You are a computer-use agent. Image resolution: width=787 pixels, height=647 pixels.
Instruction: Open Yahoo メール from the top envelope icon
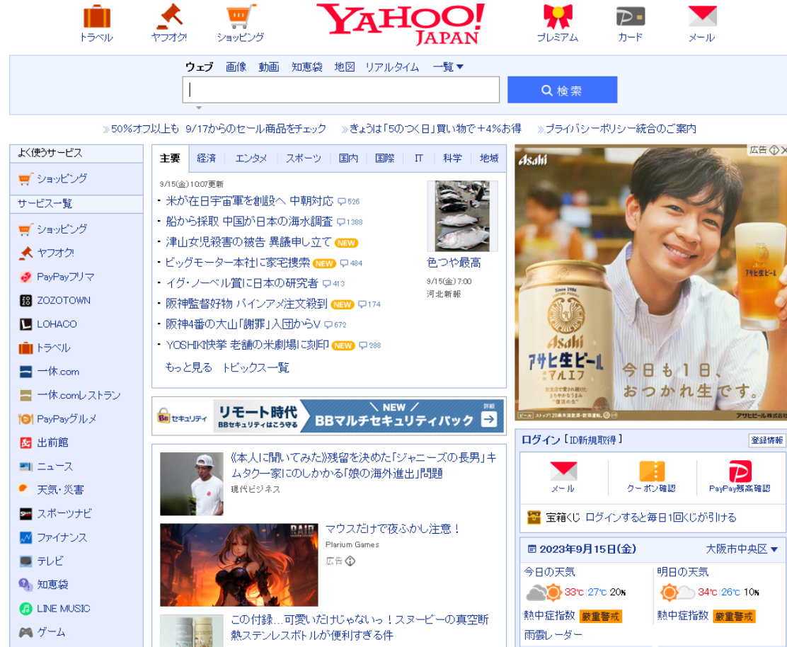tap(701, 18)
